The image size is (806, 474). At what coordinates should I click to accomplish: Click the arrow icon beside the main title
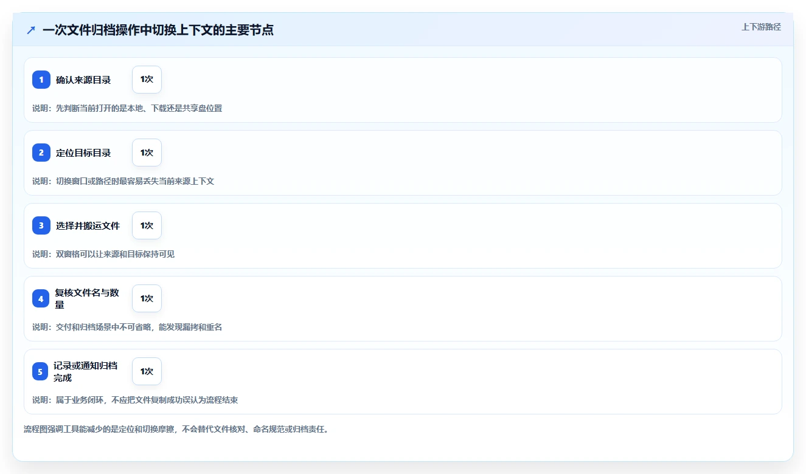pos(31,30)
